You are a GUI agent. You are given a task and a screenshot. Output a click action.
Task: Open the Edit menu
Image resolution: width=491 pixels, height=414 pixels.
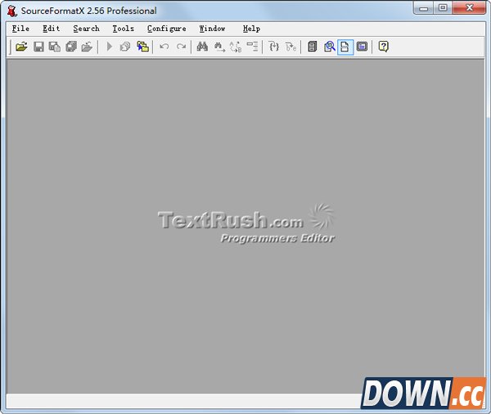click(x=51, y=29)
